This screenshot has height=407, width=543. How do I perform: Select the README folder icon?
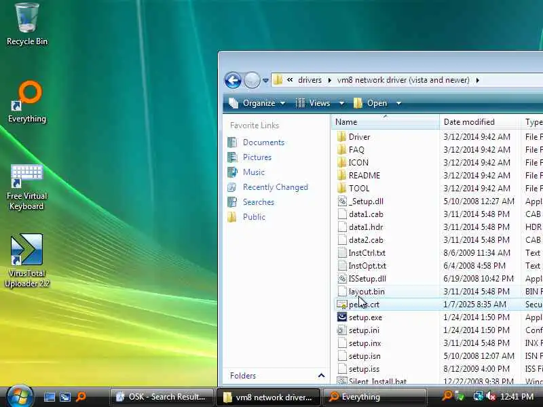342,176
